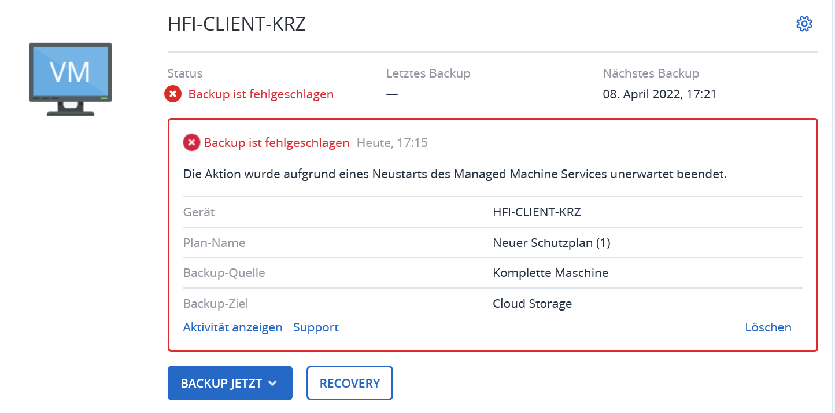Expand the Backup Jetzt dropdown arrow
Image resolution: width=835 pixels, height=413 pixels.
273,383
